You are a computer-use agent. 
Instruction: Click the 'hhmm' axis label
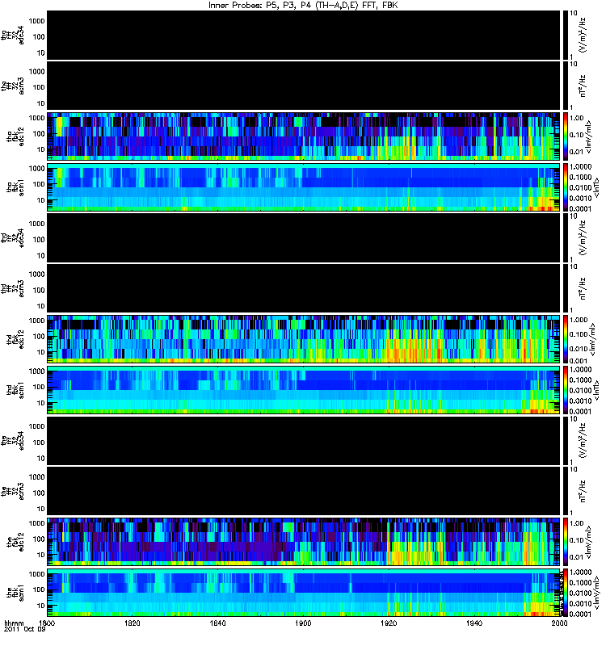pyautogui.click(x=14, y=623)
